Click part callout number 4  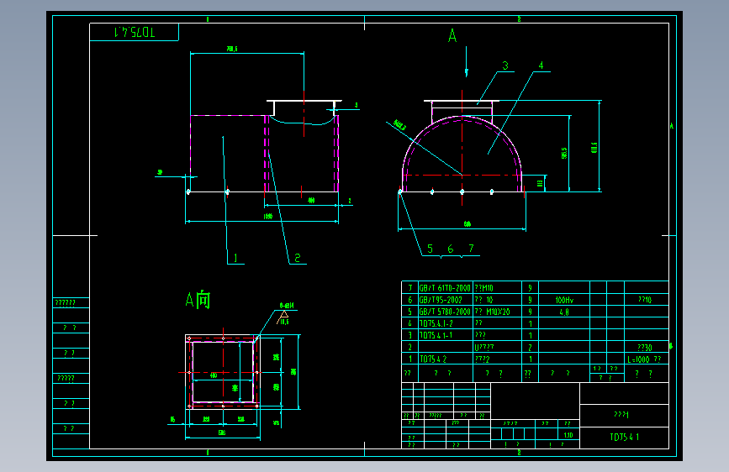pos(541,66)
